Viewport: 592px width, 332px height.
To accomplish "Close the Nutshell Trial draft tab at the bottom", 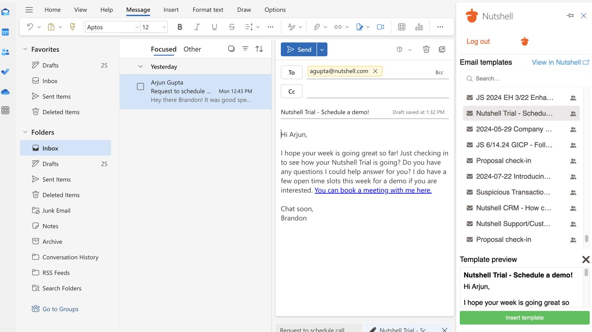I will [x=445, y=330].
